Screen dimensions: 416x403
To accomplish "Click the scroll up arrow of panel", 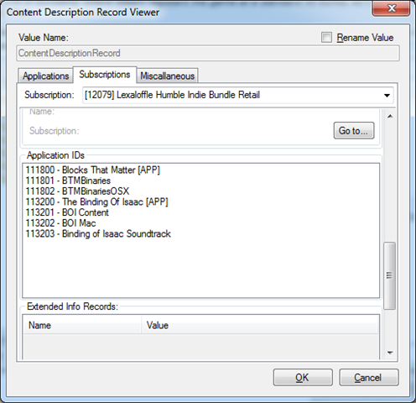I will tap(390, 116).
